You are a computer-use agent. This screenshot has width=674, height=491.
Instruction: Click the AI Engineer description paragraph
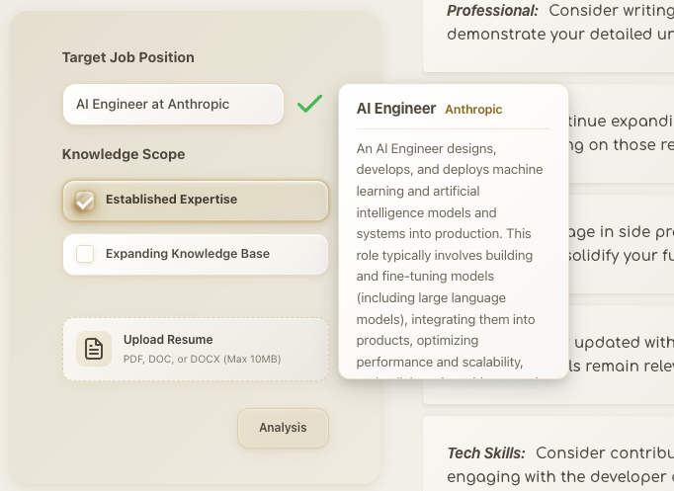[450, 262]
